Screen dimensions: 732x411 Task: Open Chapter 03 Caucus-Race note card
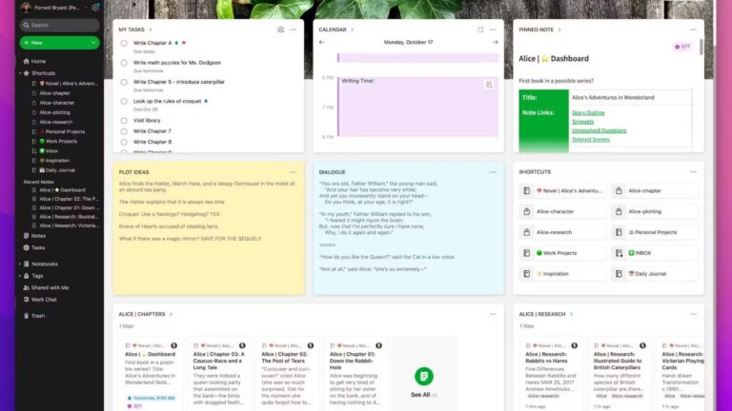point(219,374)
